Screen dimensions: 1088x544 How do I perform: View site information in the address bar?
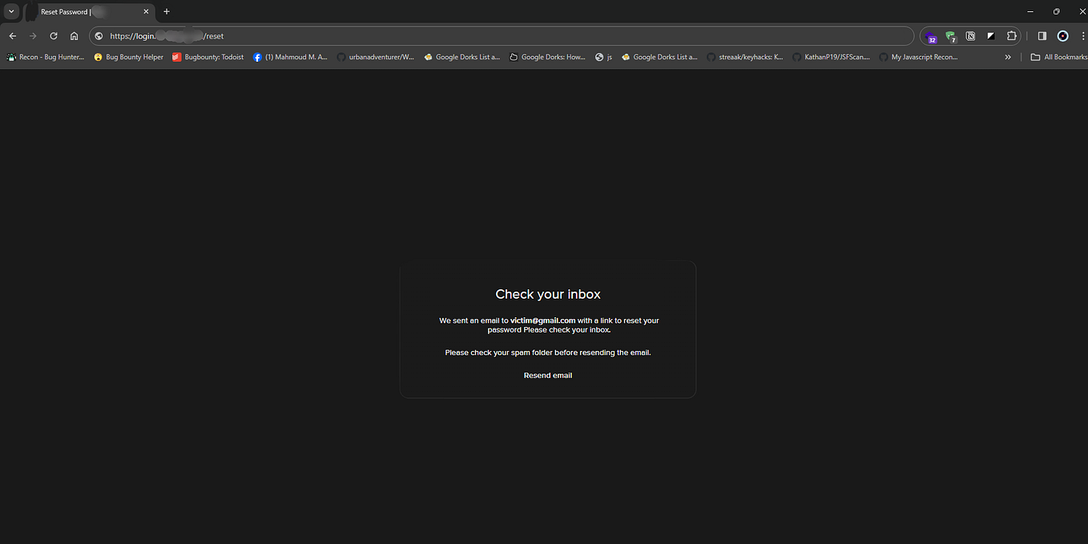(x=98, y=36)
